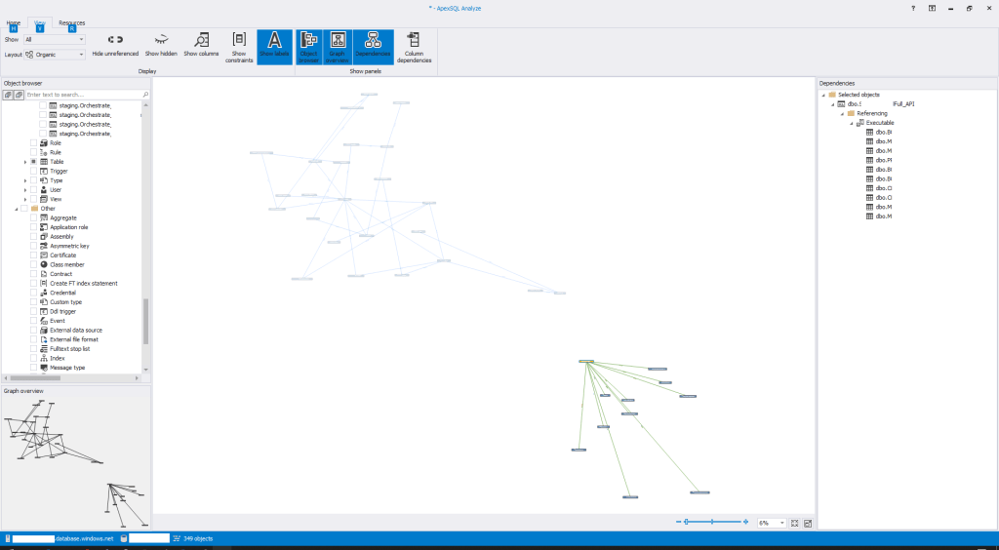Check the Trigger checkbox in Object browser
Screen dimensions: 999x550
tap(34, 171)
